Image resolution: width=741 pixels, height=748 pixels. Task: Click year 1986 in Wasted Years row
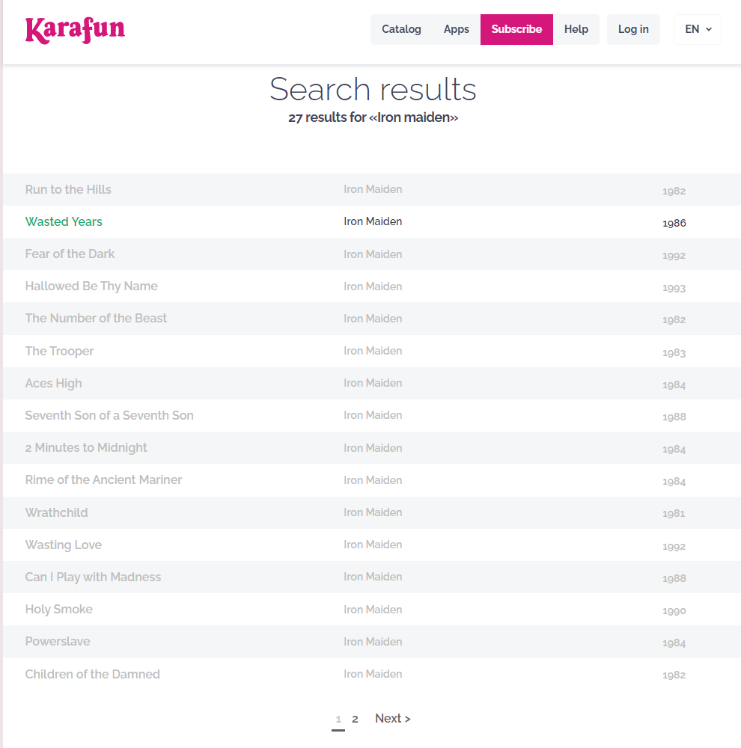point(674,223)
